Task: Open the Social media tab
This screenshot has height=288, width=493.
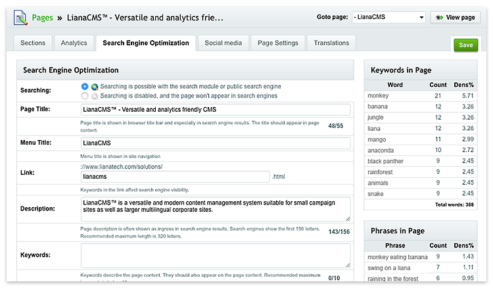Action: coord(223,43)
